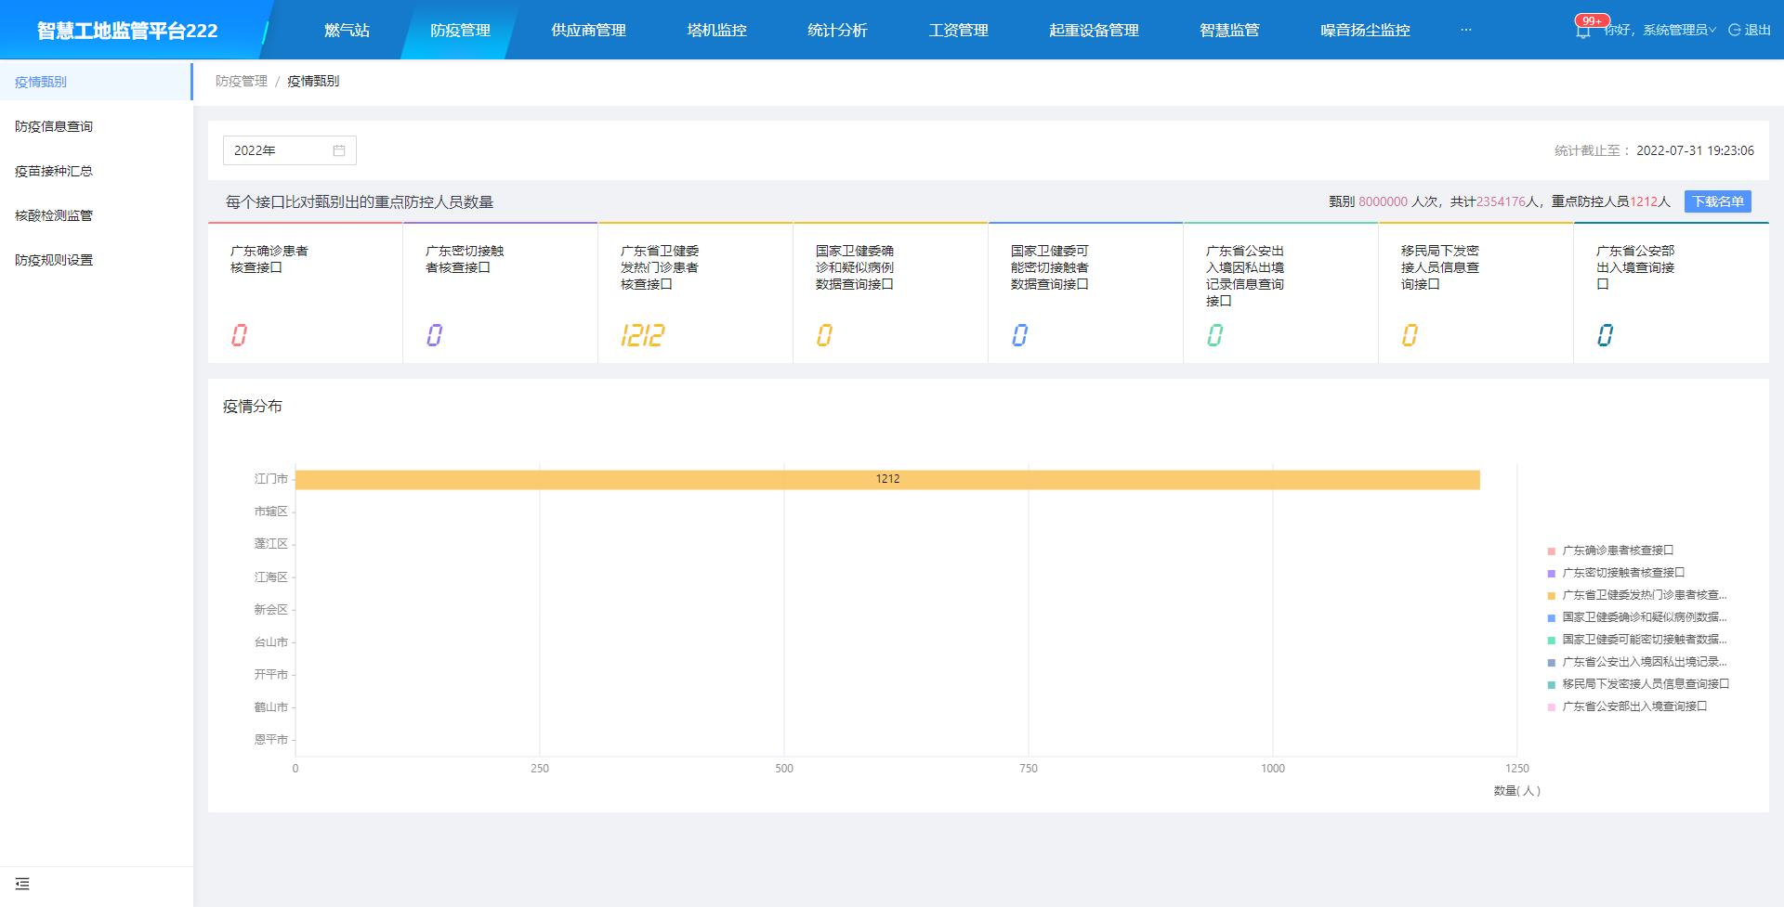The width and height of the screenshot is (1784, 907).
Task: Click platform title 智慧工地监管平台222
Action: pos(127,31)
